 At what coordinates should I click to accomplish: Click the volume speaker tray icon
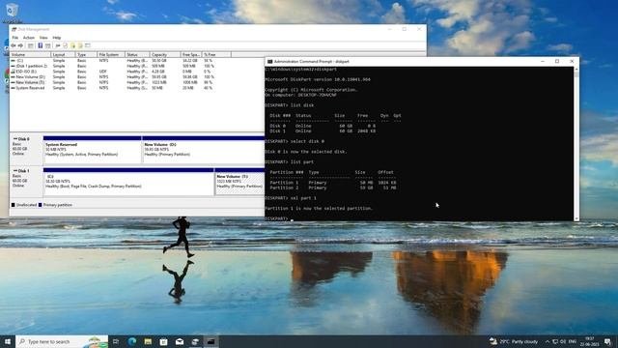pyautogui.click(x=563, y=341)
